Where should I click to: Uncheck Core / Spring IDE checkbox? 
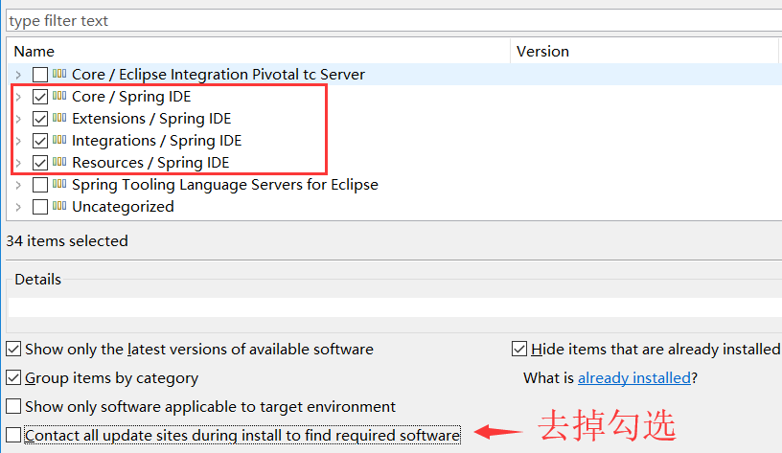40,97
